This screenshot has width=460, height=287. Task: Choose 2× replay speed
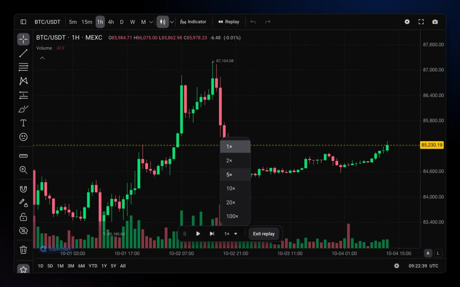[x=235, y=160]
